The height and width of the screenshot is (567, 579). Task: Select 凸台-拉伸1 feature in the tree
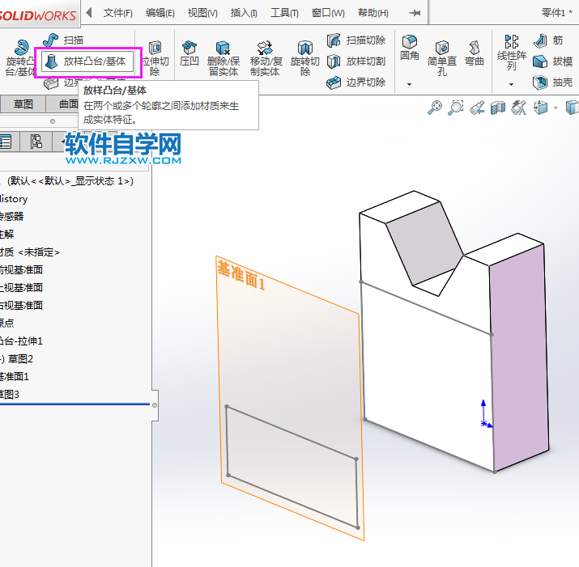pos(21,341)
